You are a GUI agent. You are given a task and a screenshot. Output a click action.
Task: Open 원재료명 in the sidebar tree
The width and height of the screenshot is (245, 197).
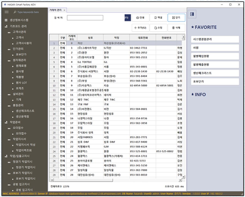pos(21,66)
